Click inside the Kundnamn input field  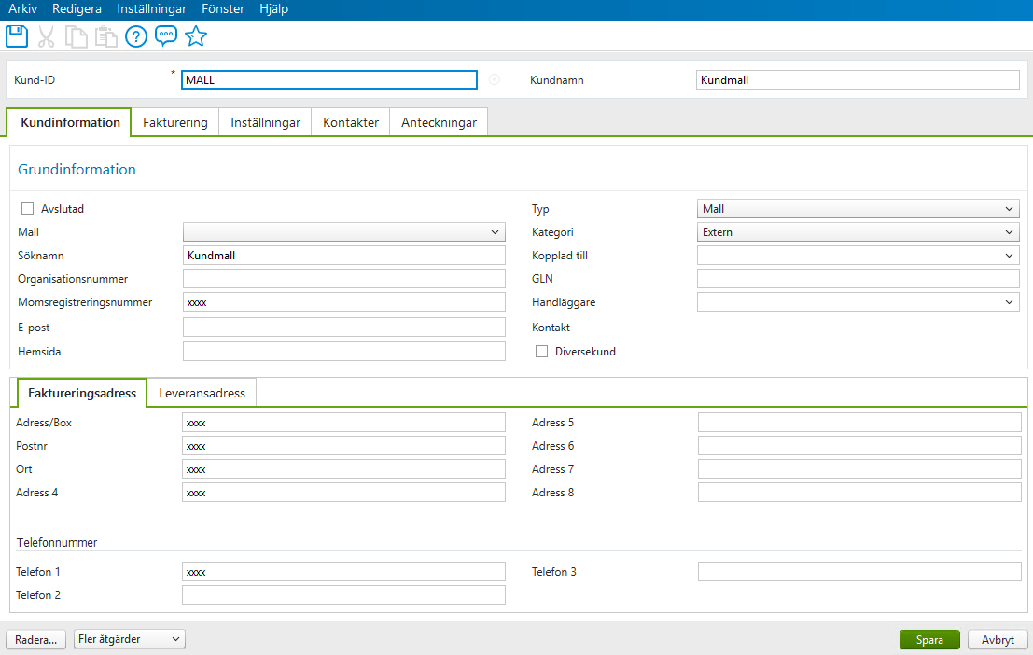click(x=859, y=79)
